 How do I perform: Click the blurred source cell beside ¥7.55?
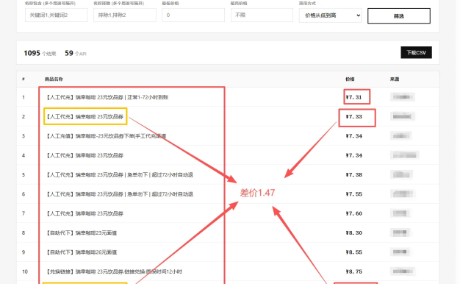pos(403,194)
